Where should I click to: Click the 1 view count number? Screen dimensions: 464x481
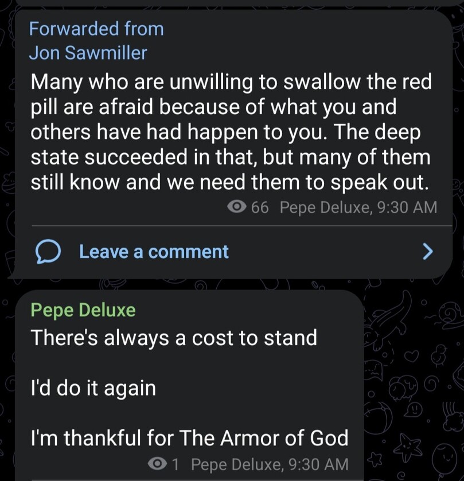(x=176, y=463)
